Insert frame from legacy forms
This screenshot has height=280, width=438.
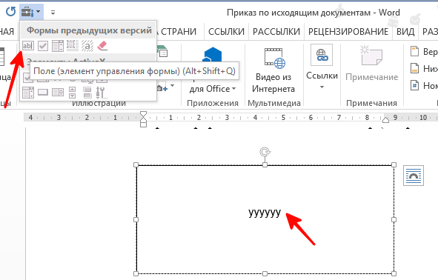pyautogui.click(x=73, y=45)
